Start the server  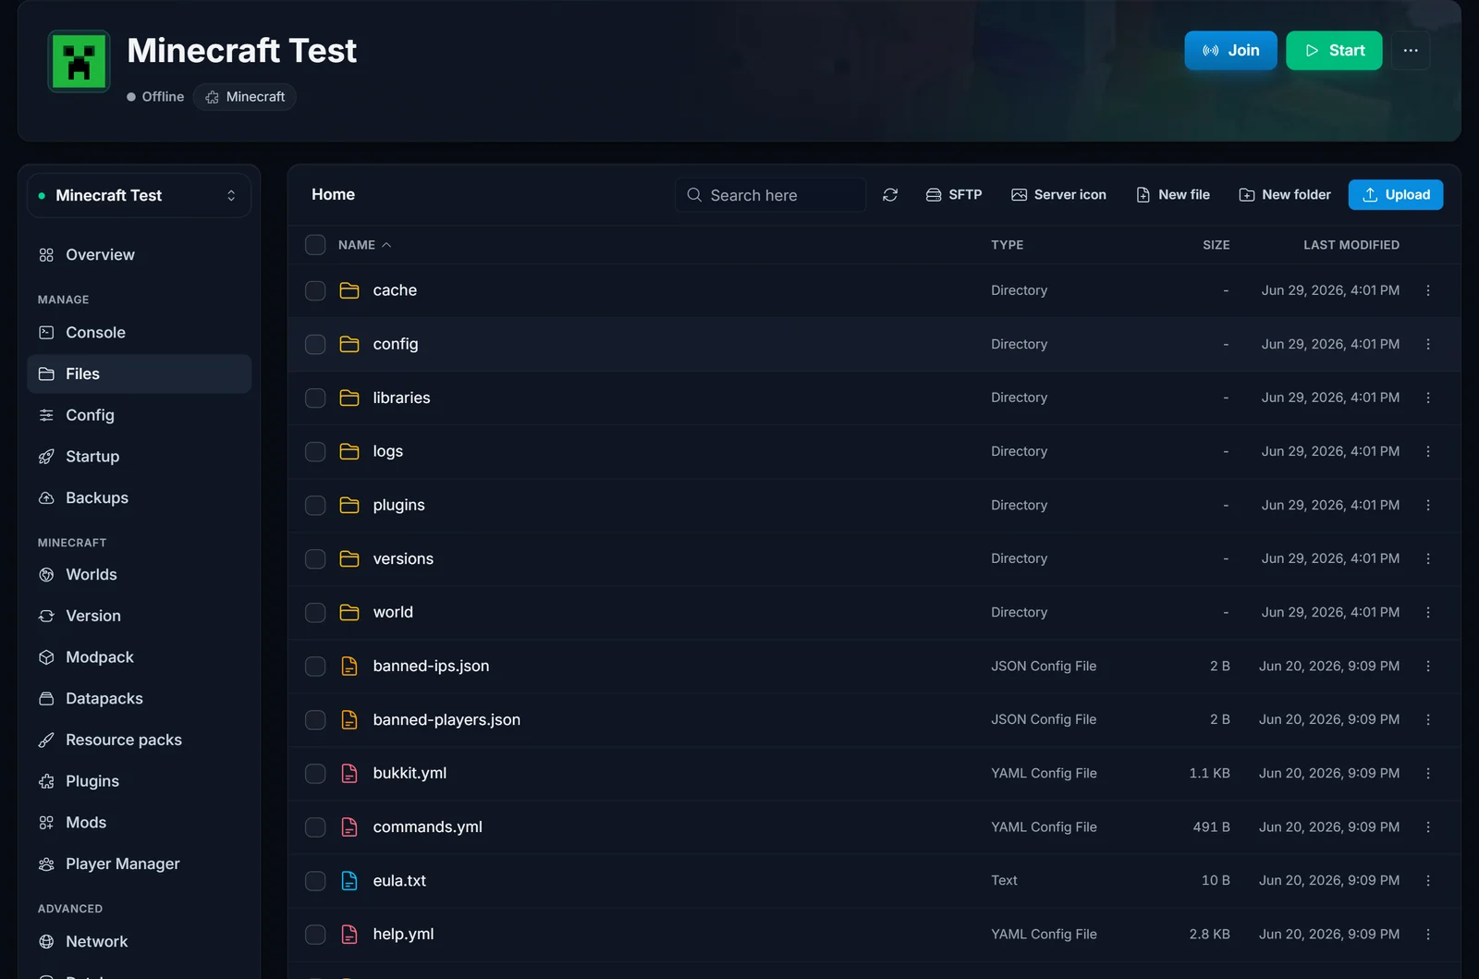point(1334,51)
